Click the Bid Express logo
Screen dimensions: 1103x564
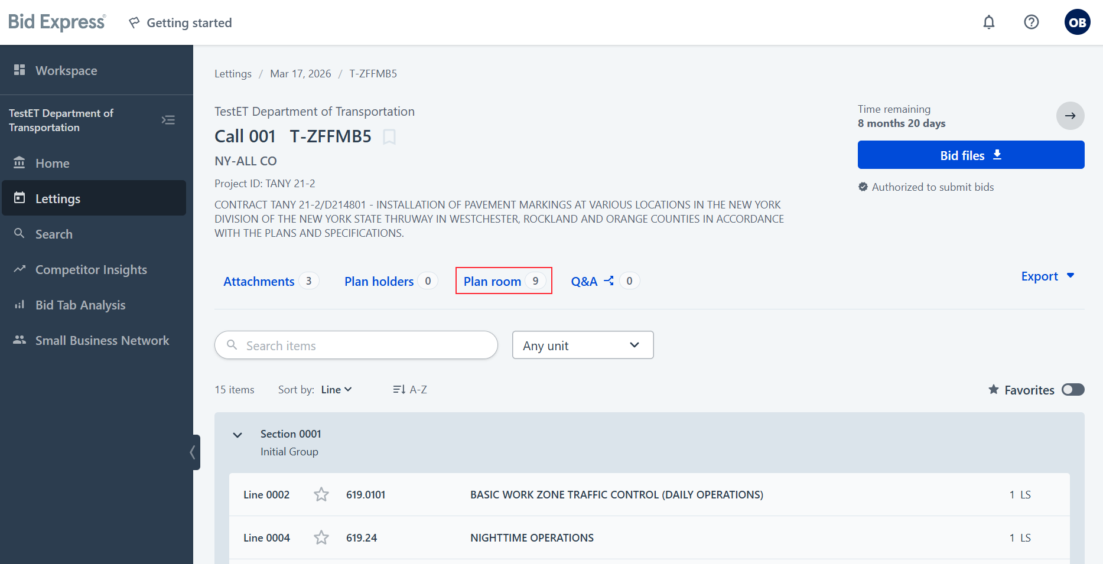57,22
